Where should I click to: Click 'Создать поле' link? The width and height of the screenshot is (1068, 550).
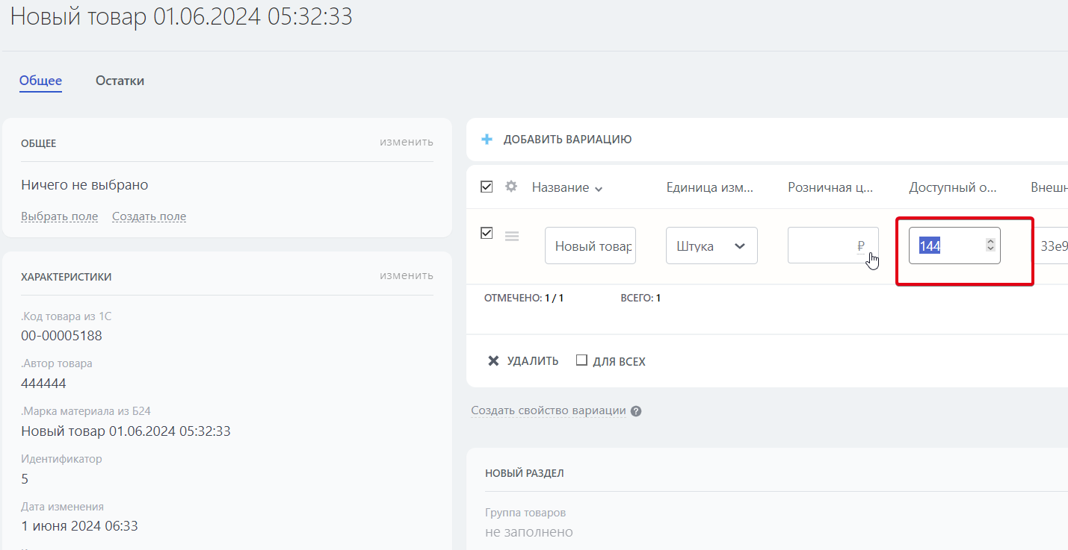tap(149, 216)
